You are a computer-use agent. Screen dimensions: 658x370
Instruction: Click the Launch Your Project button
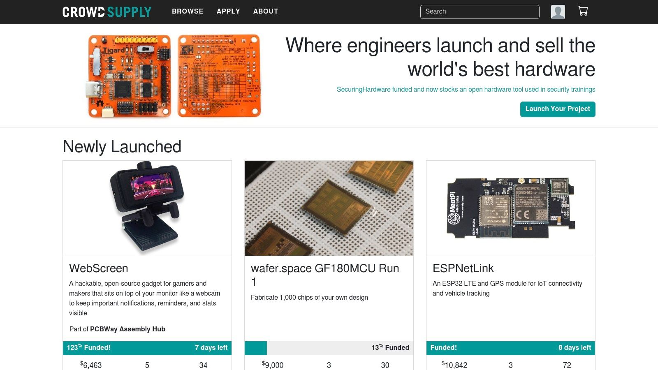(x=558, y=109)
